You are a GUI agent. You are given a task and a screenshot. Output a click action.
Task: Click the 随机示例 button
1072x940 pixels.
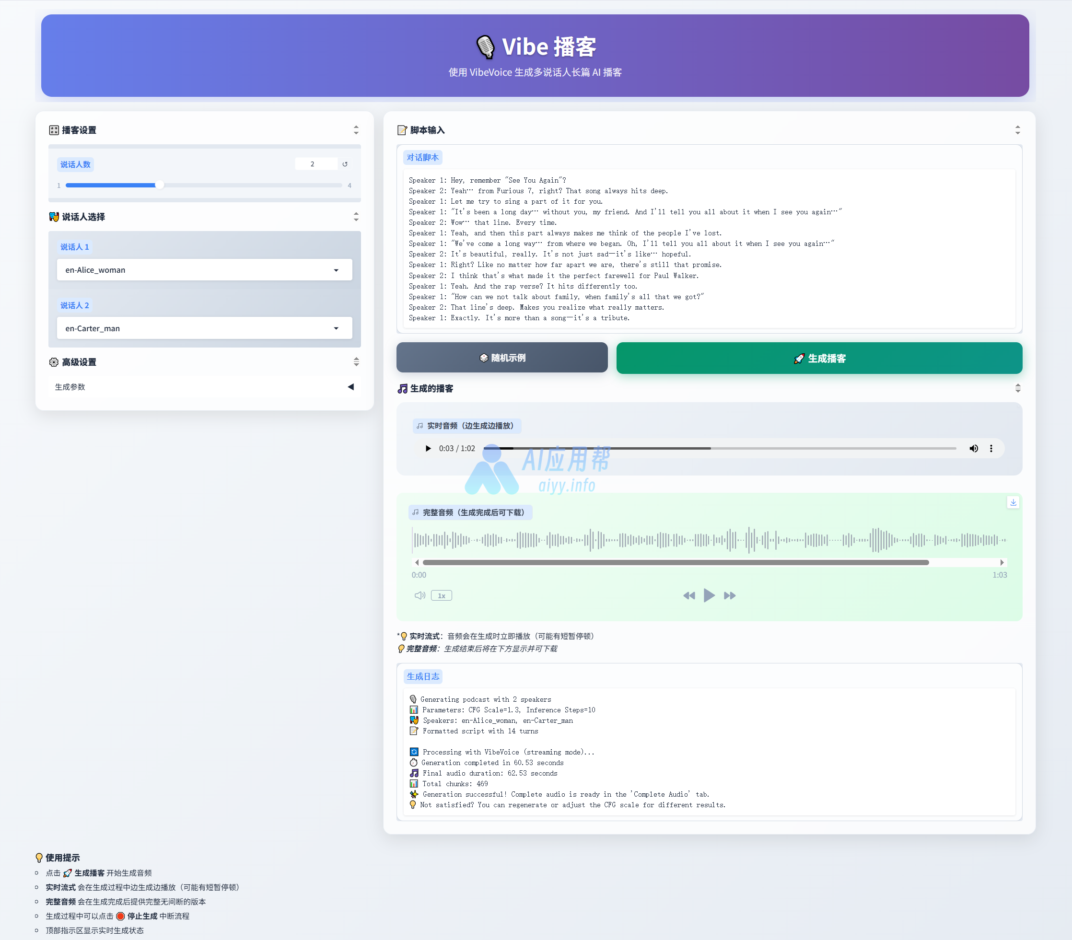502,358
